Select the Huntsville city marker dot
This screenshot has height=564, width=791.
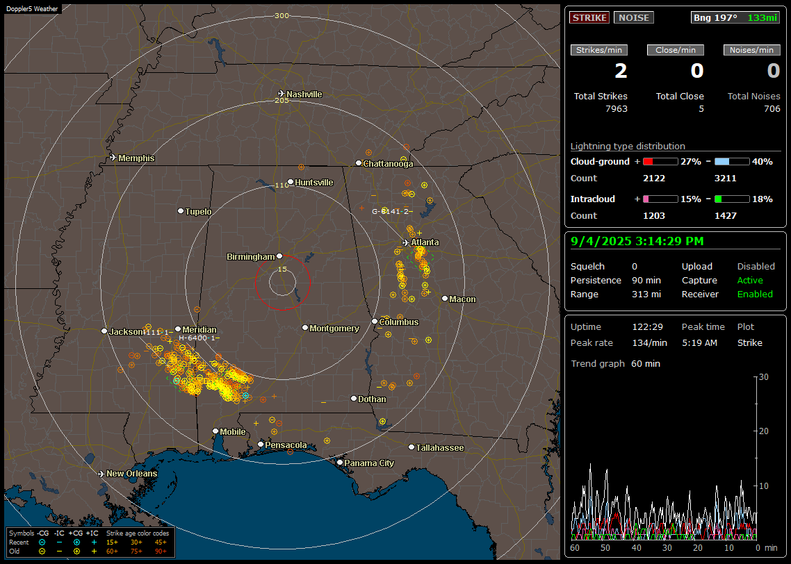[x=291, y=182]
